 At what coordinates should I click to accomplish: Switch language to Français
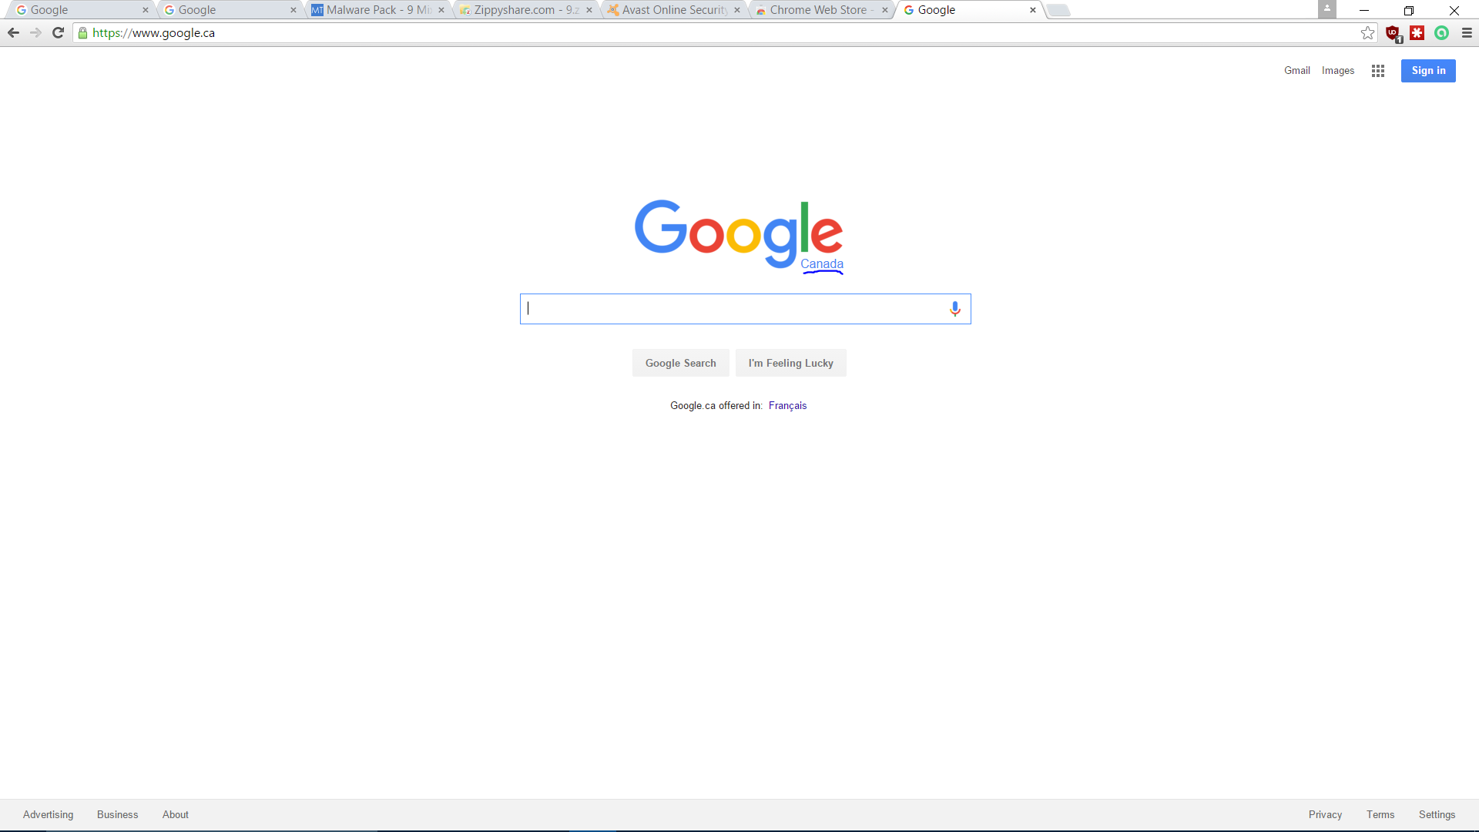[x=787, y=406]
